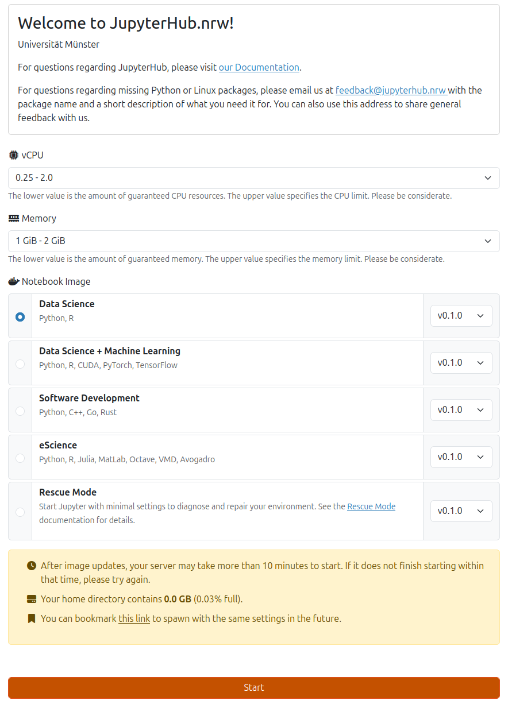Click the 0.0 GB home directory value
Viewport: 508px width, 704px height.
click(x=178, y=599)
